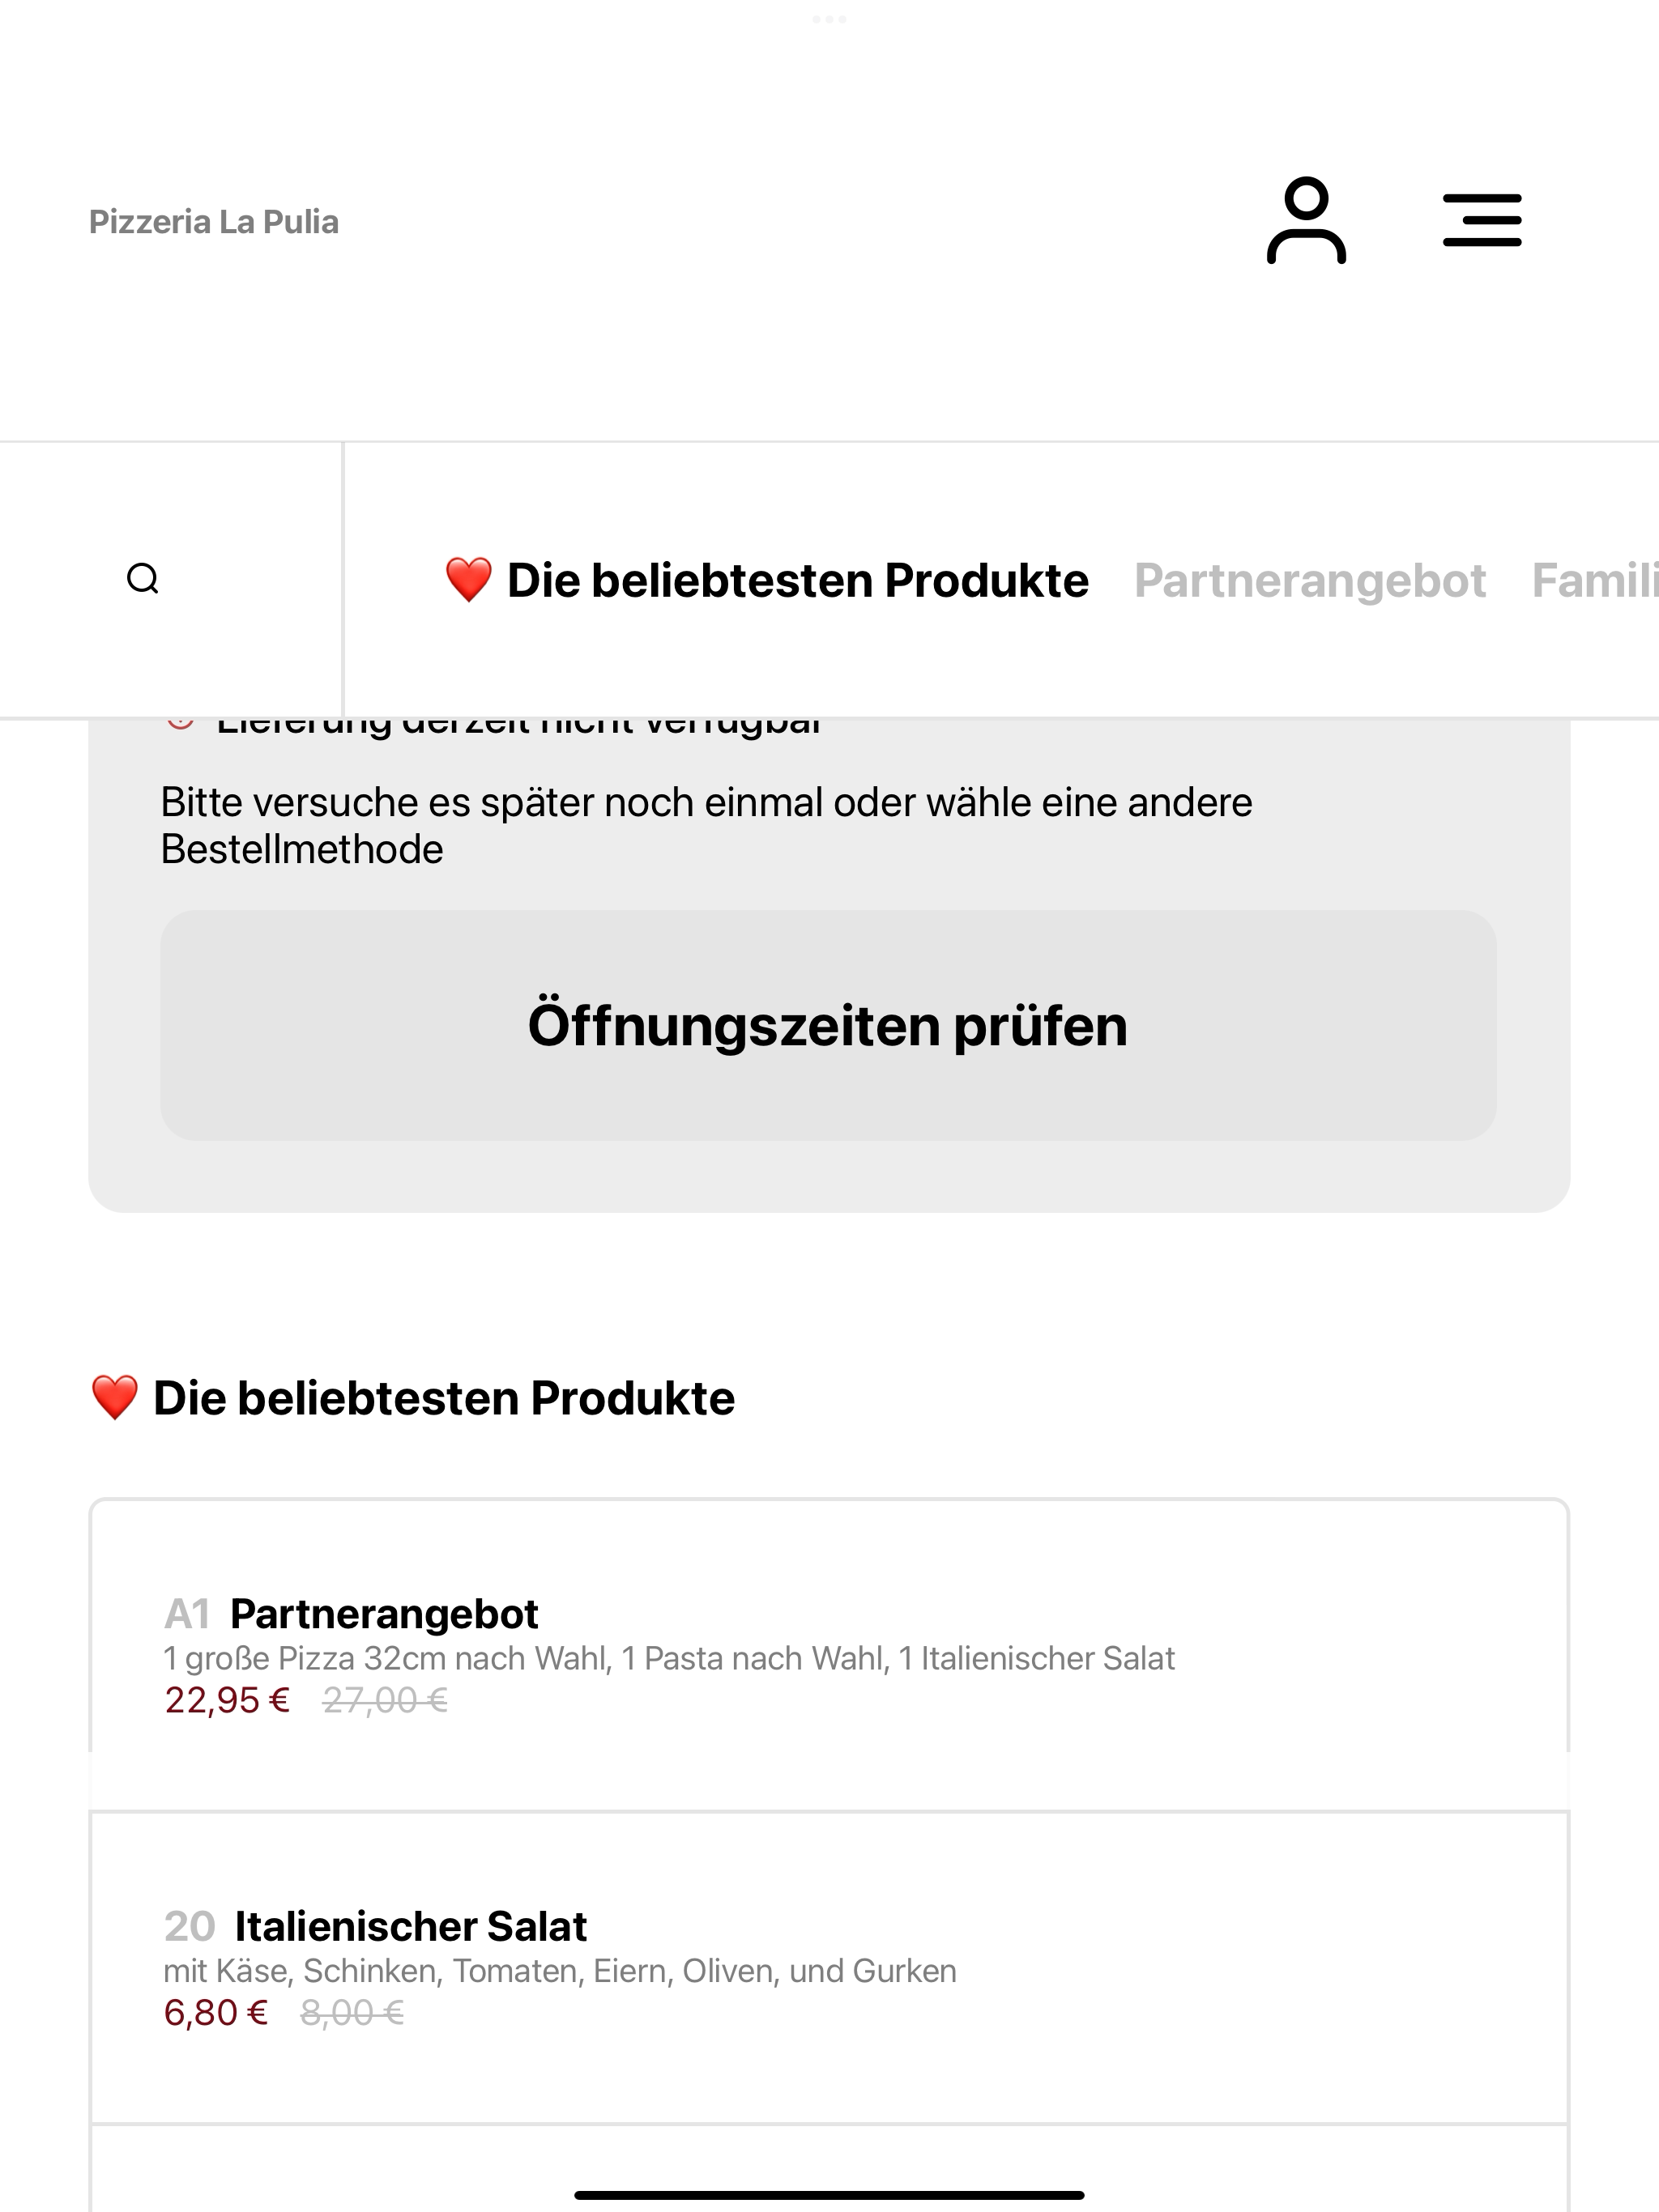Select the Die beliebtesten Produkte tab
This screenshot has width=1659, height=2212.
pos(766,580)
